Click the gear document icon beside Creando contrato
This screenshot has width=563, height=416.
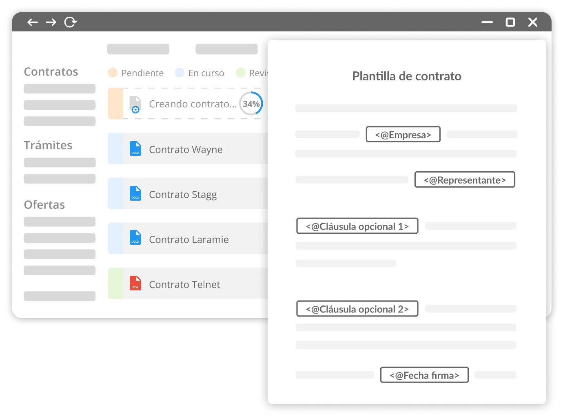pyautogui.click(x=135, y=104)
